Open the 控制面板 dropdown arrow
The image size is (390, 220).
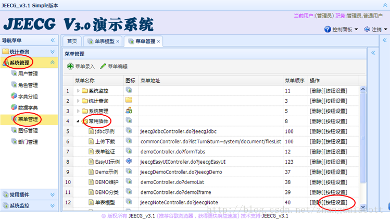pyautogui.click(x=356, y=29)
